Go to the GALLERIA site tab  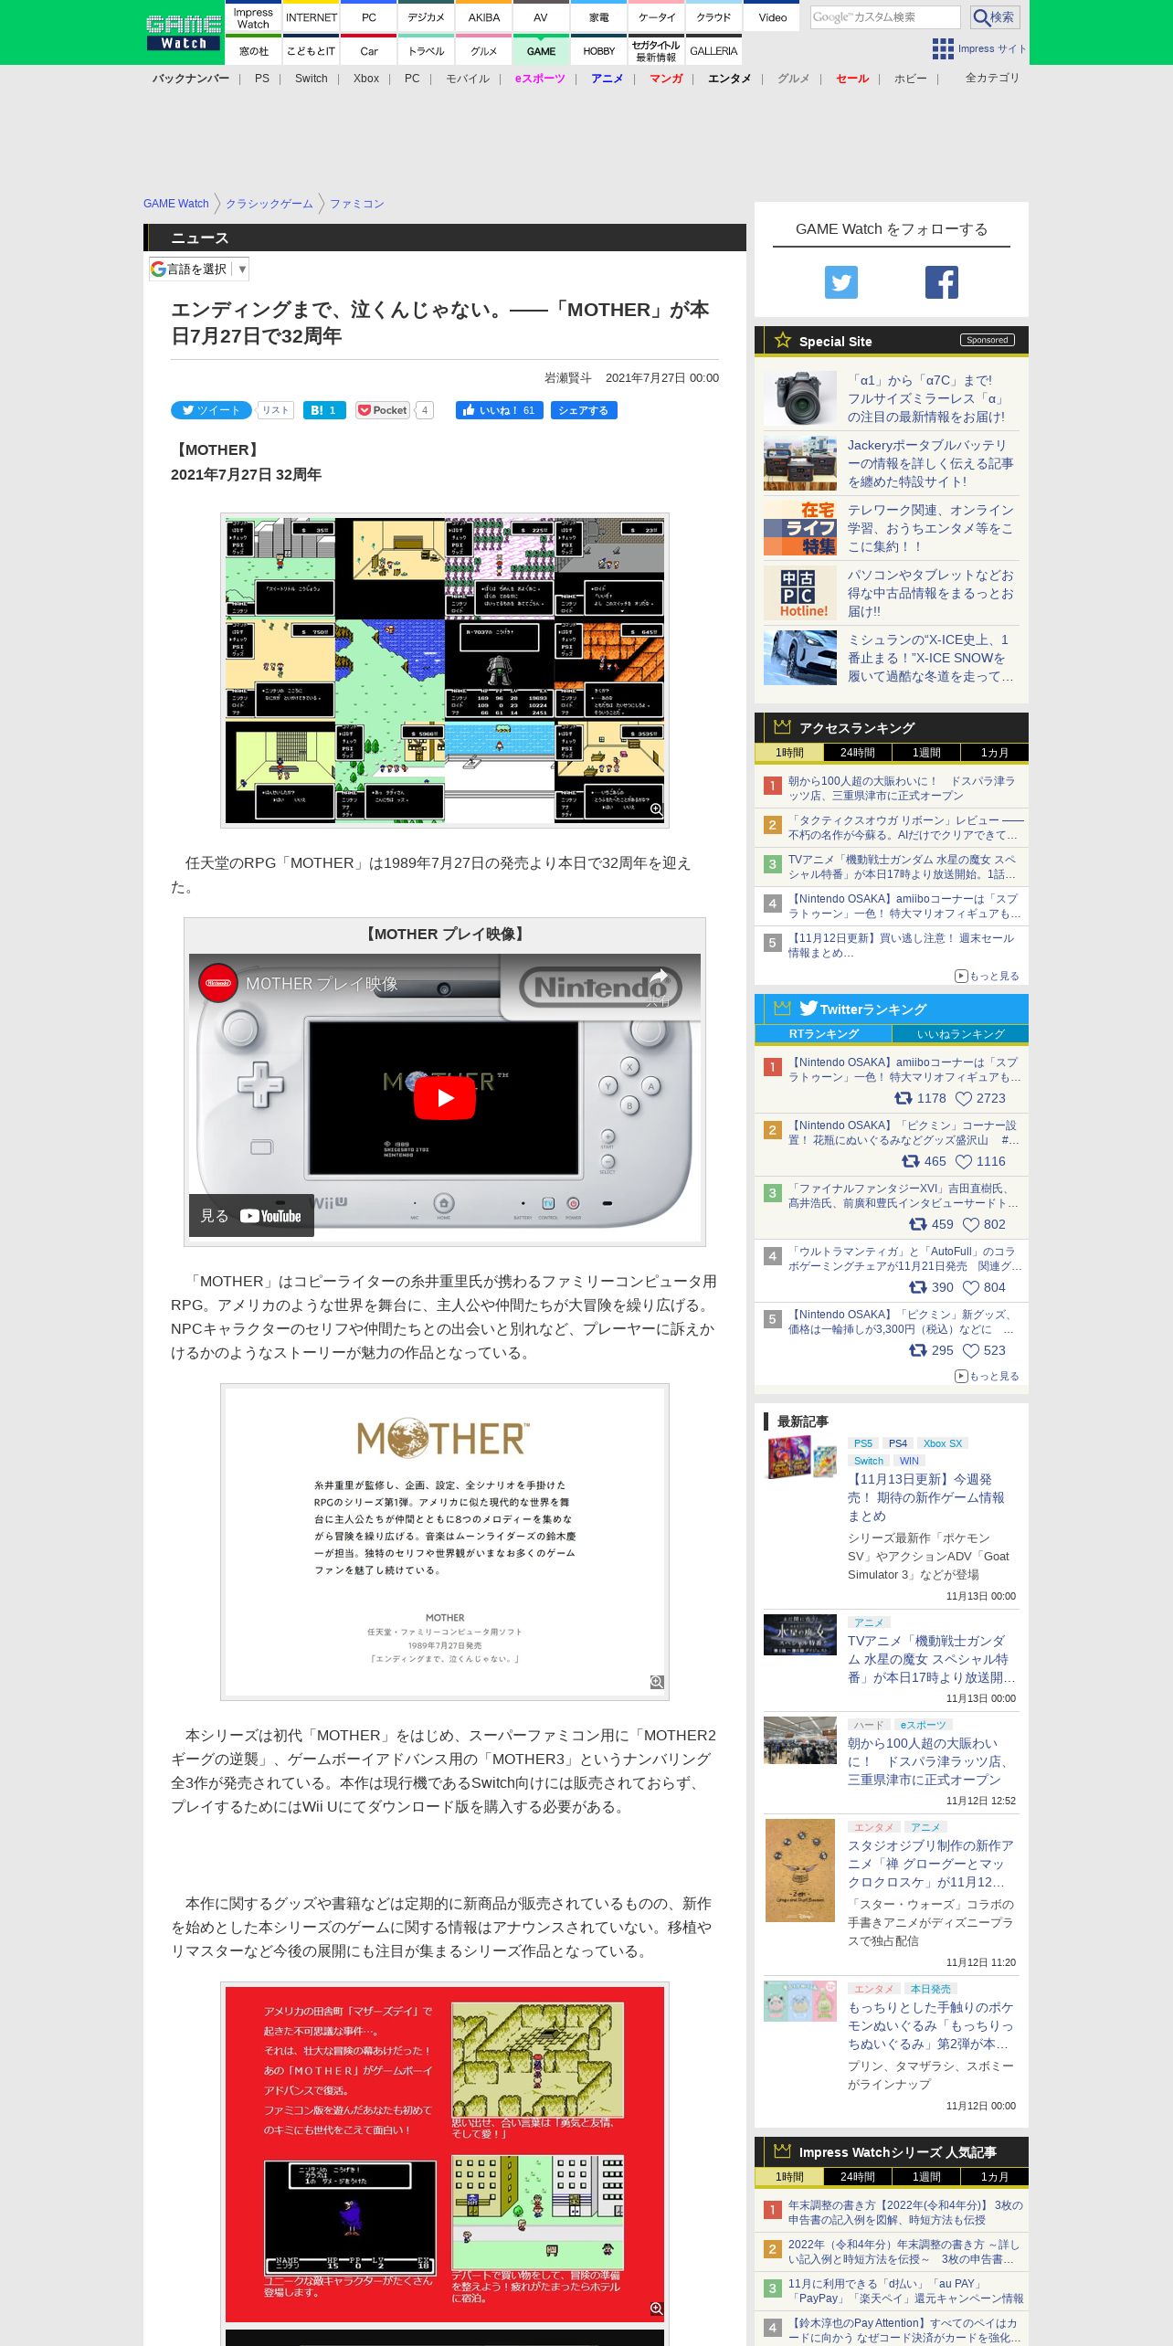tap(713, 51)
